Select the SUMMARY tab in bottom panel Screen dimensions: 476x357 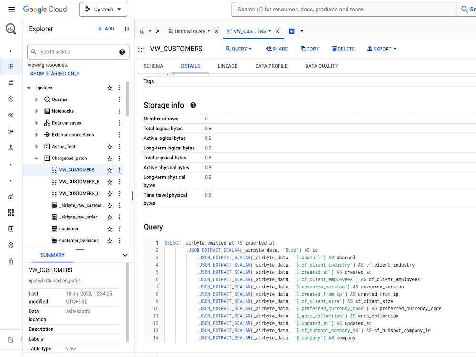pos(52,255)
